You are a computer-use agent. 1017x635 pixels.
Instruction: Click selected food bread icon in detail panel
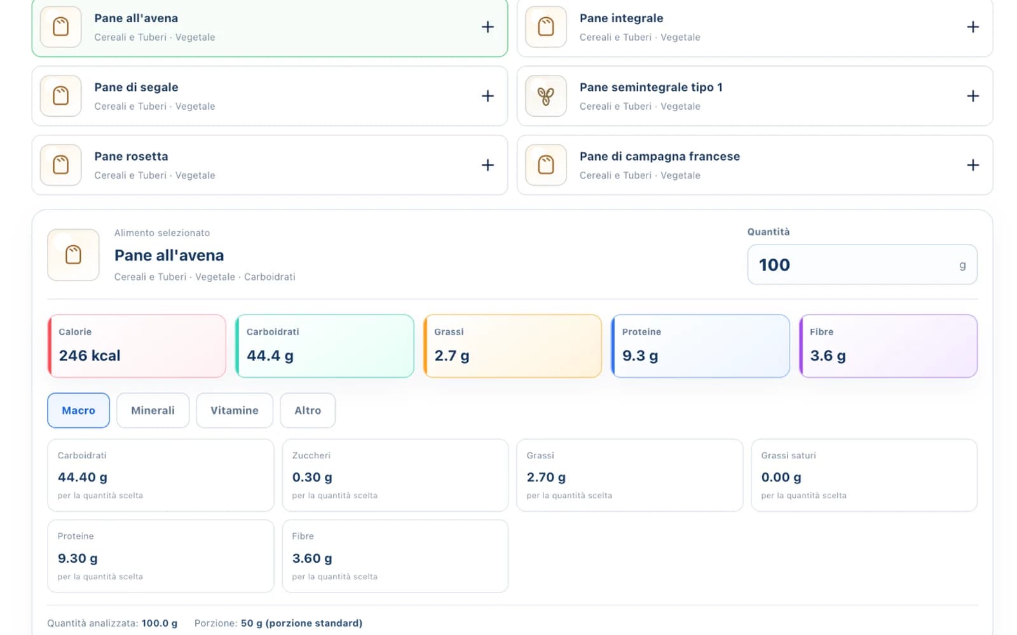point(73,255)
